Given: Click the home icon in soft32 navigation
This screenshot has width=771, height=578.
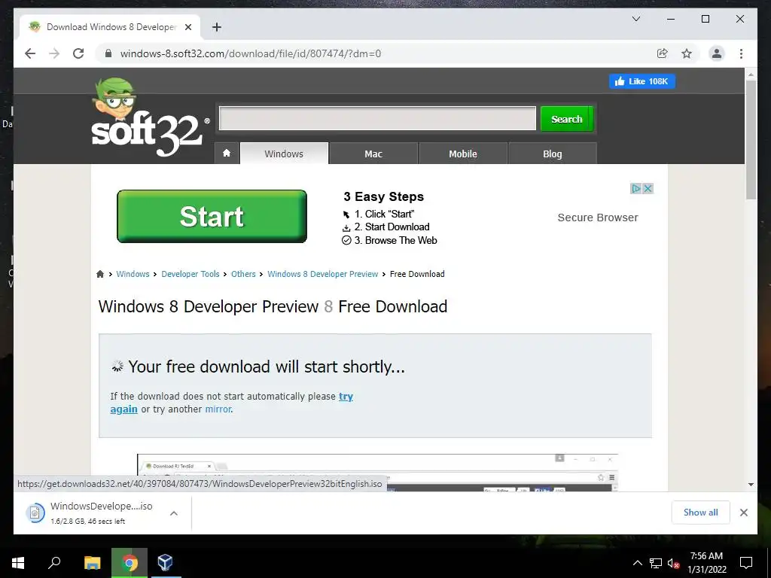Looking at the screenshot, I should 227,154.
